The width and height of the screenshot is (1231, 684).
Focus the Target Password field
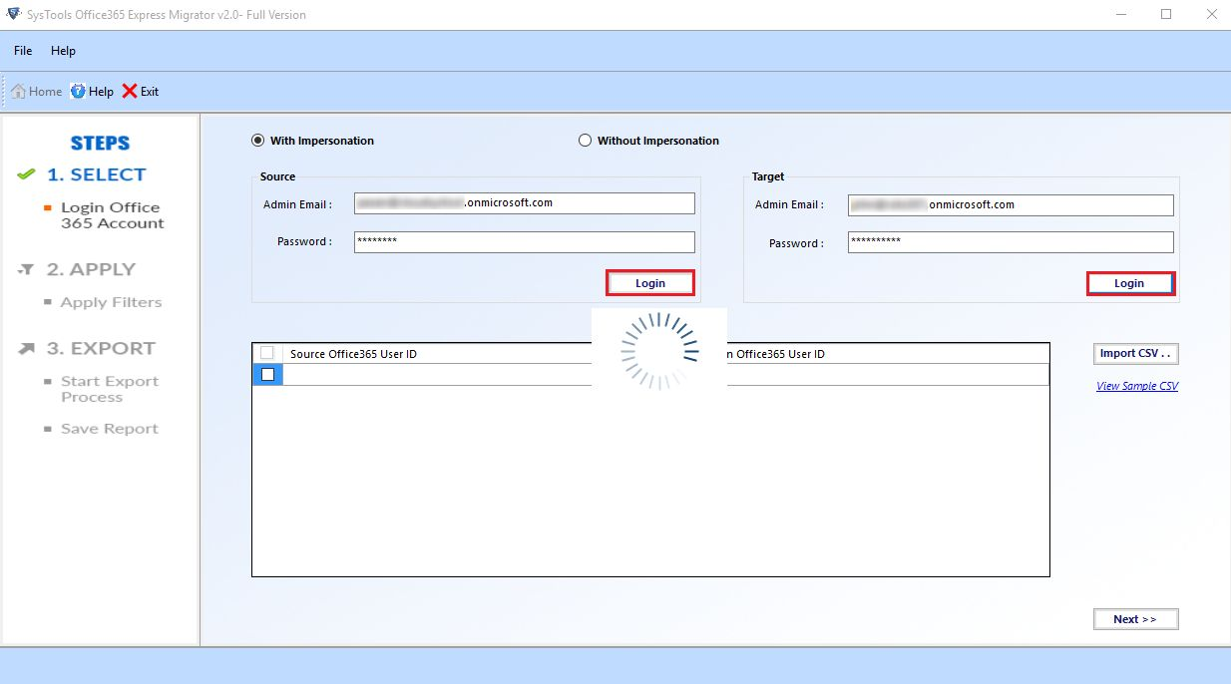1012,242
